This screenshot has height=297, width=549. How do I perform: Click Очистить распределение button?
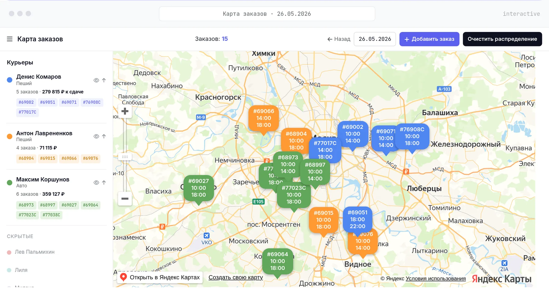point(502,39)
